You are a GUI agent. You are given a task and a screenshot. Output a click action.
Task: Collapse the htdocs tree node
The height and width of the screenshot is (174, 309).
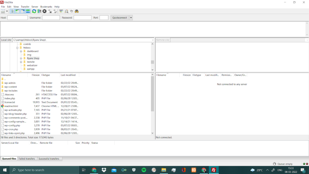click(x=17, y=48)
